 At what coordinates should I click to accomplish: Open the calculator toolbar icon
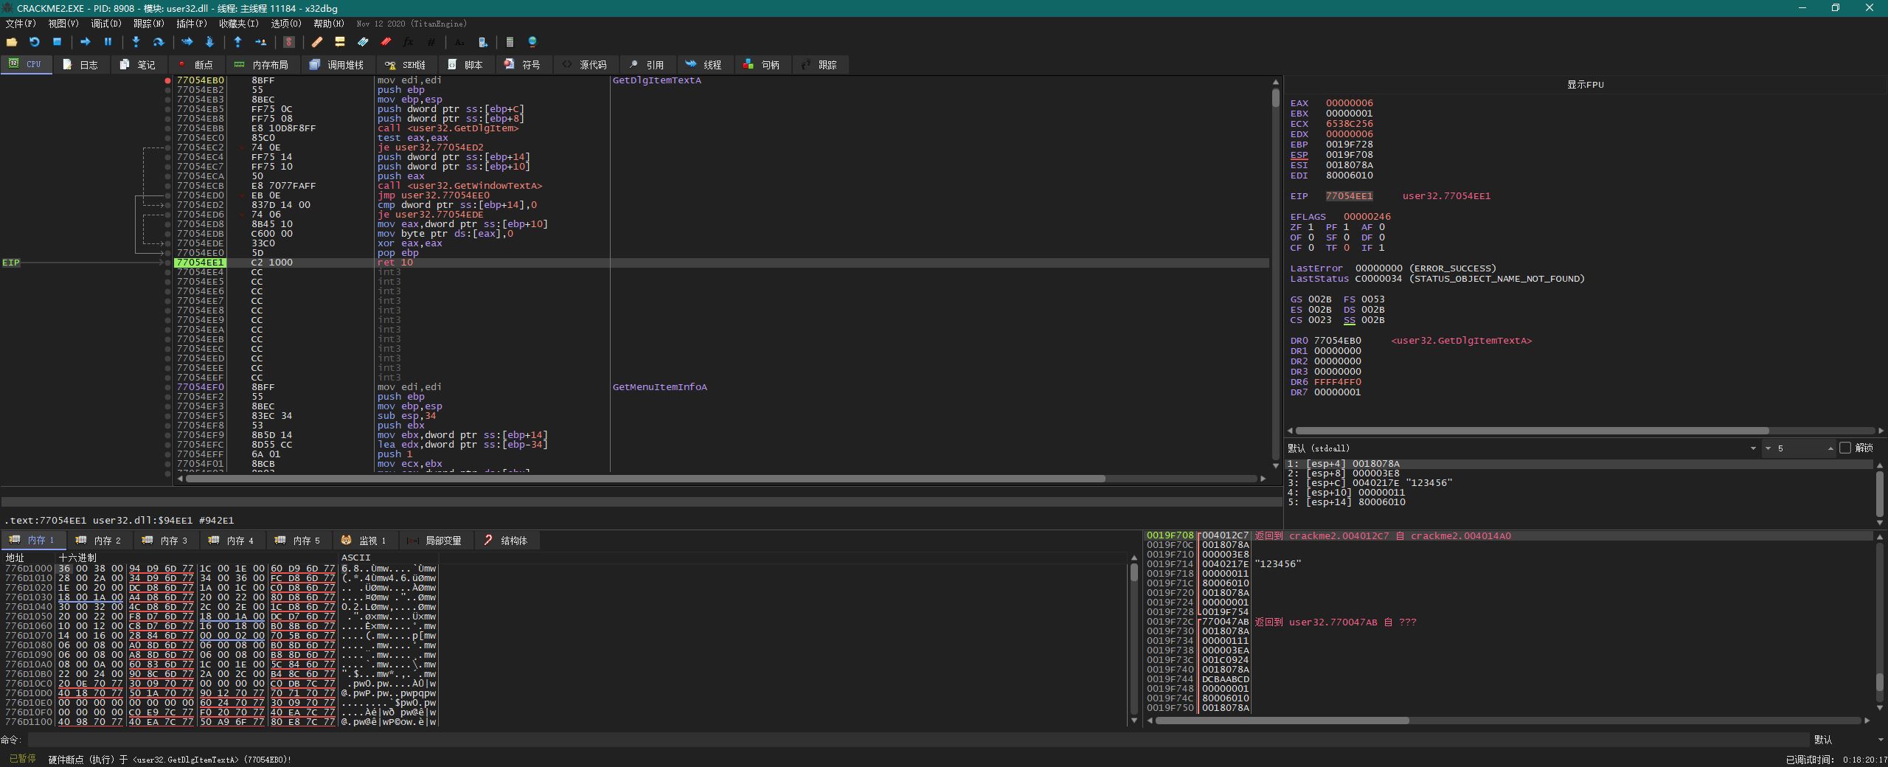pos(510,42)
